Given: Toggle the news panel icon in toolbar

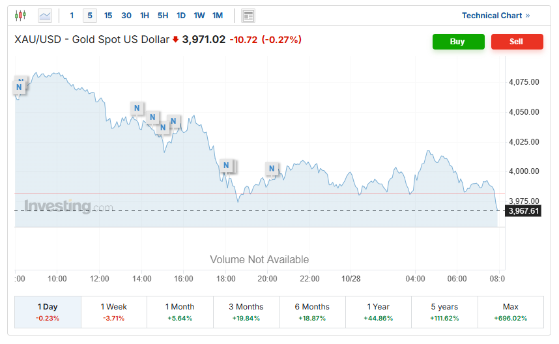Looking at the screenshot, I should click(x=248, y=16).
